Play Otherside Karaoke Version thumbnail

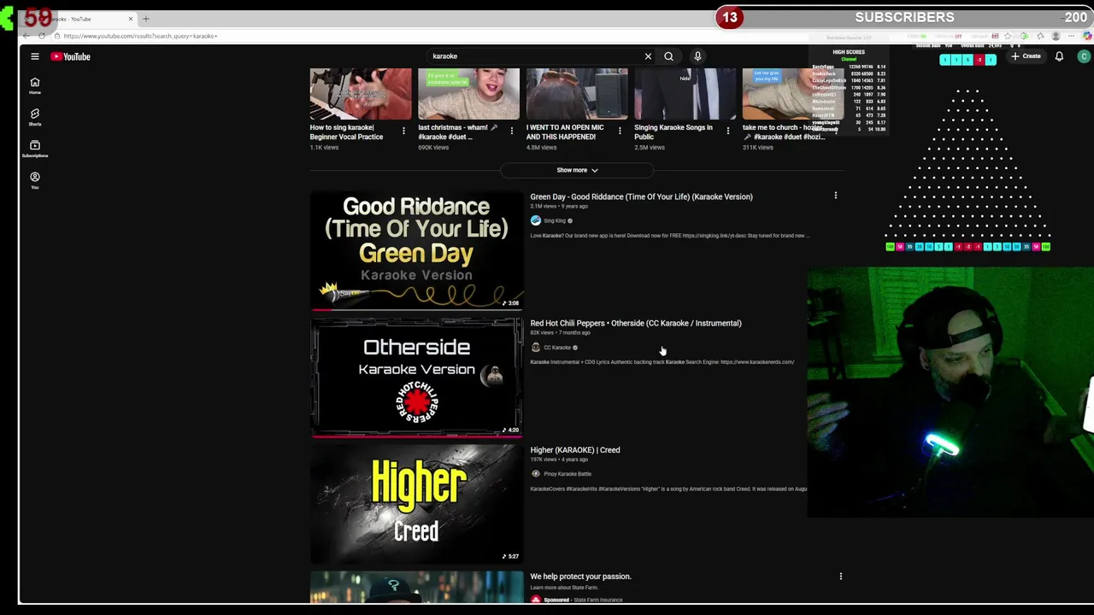pyautogui.click(x=417, y=378)
